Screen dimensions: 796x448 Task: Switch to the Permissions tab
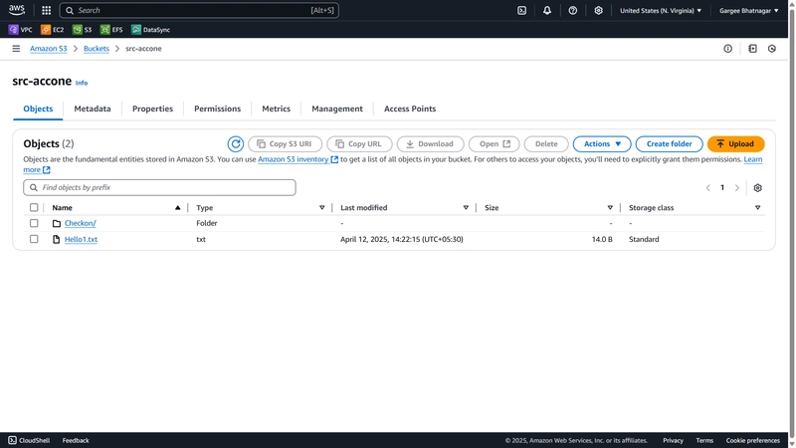click(x=217, y=109)
